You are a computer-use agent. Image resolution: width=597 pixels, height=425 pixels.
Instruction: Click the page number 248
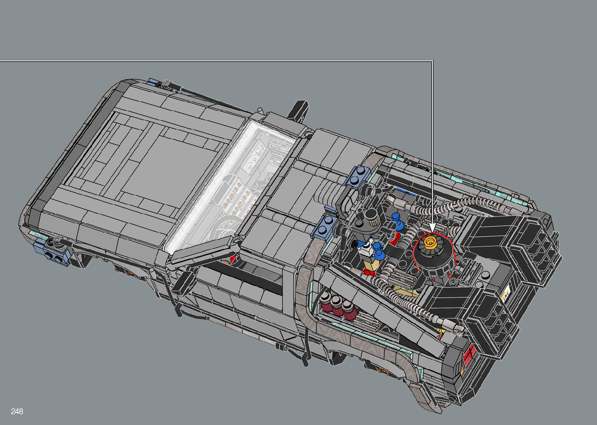[17, 411]
